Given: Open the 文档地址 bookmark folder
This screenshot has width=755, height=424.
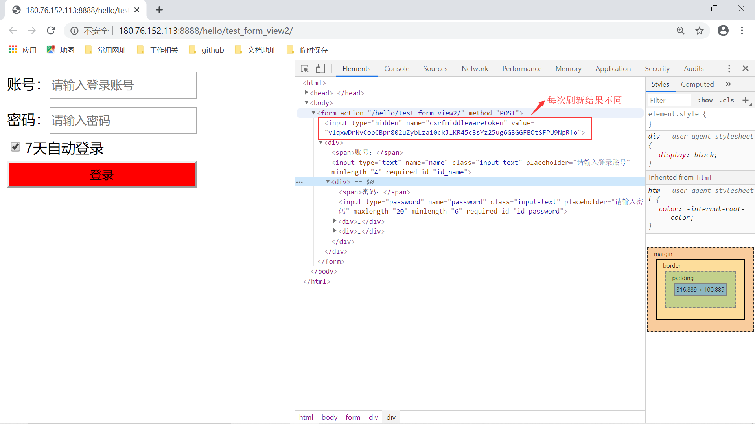Looking at the screenshot, I should click(x=255, y=50).
